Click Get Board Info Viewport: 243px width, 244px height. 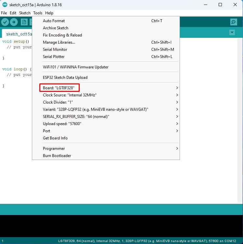pyautogui.click(x=55, y=138)
